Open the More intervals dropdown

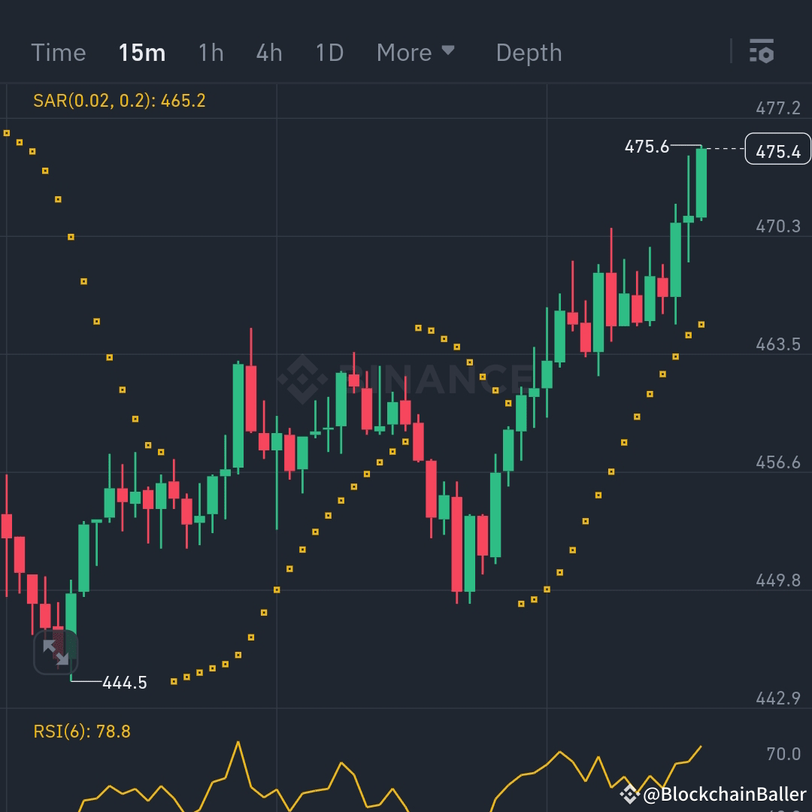[417, 53]
